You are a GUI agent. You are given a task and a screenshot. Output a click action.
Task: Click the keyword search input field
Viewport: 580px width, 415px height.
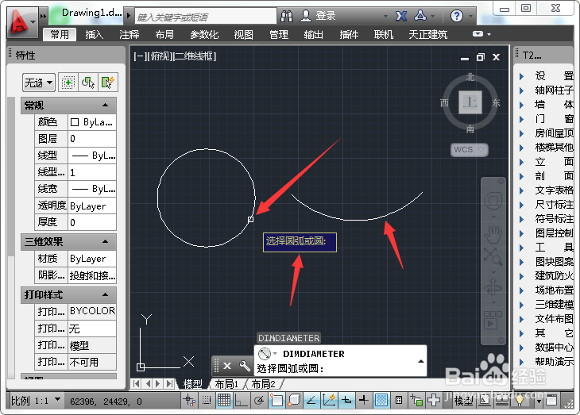pyautogui.click(x=205, y=17)
